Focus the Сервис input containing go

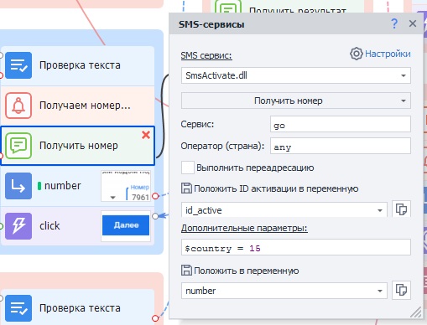click(341, 124)
